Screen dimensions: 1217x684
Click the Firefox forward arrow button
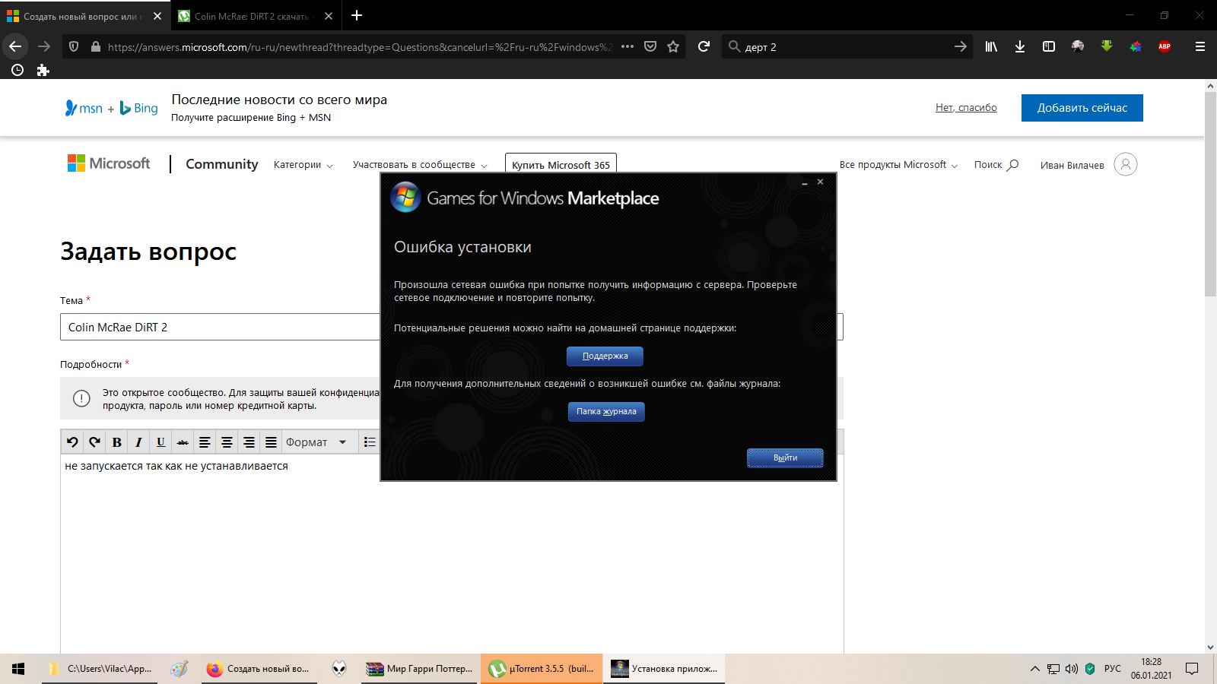tap(44, 46)
